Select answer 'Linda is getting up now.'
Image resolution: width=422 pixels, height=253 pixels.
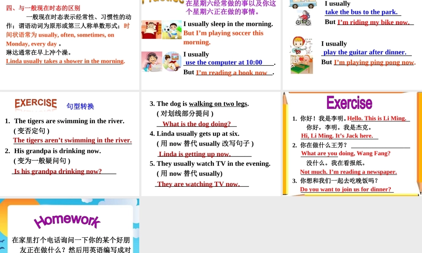tap(195, 154)
